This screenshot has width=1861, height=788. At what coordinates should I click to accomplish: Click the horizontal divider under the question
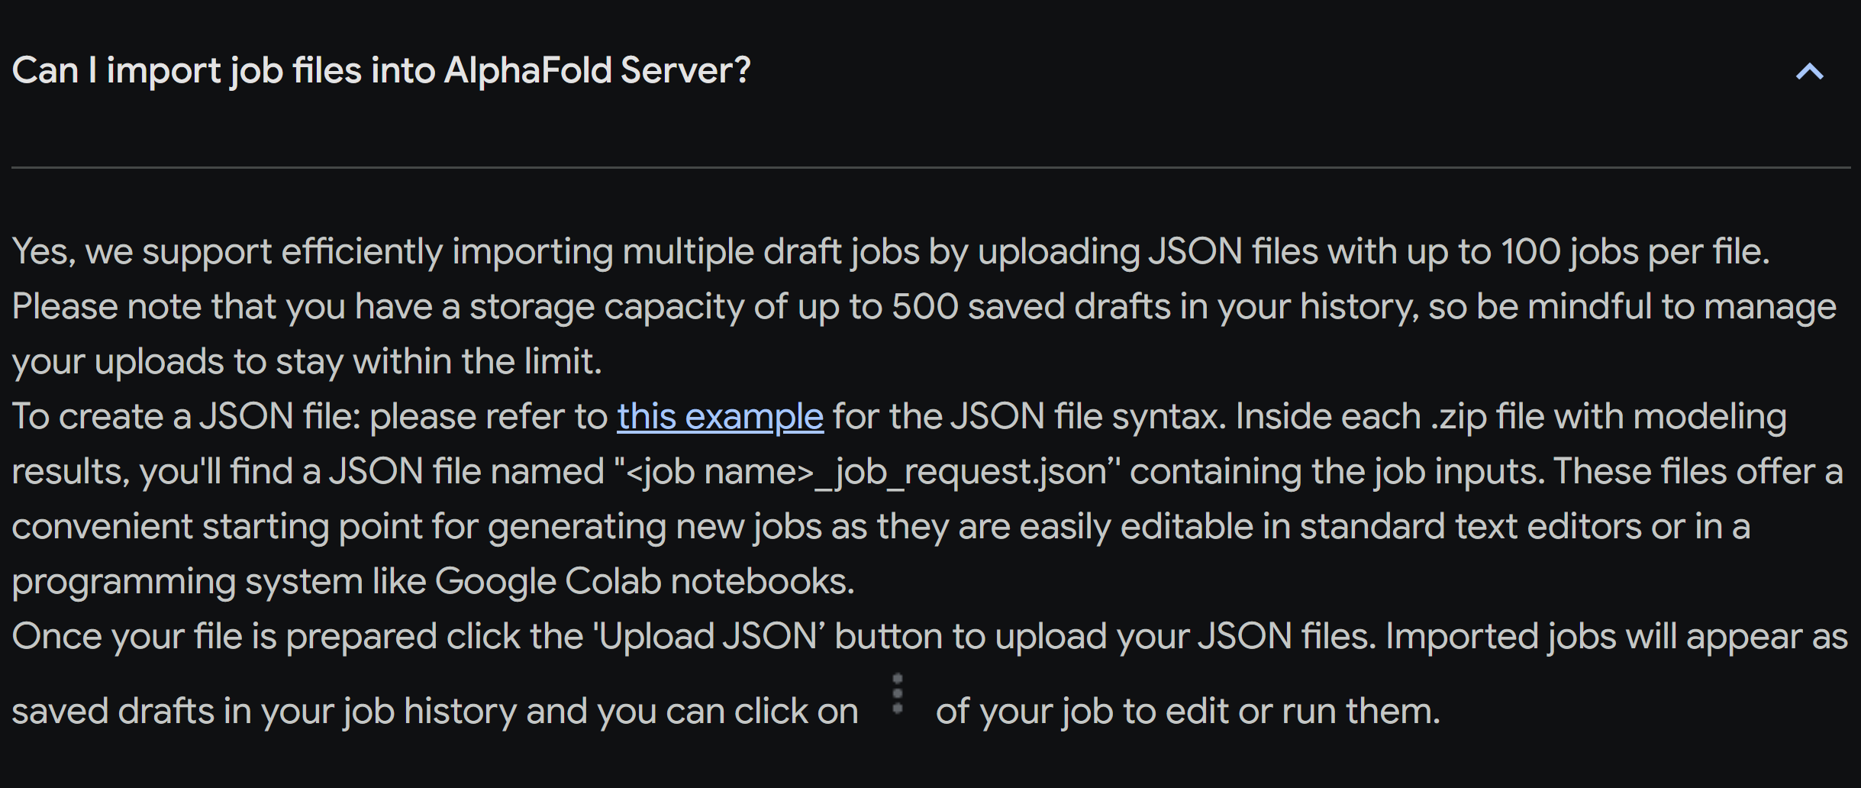pyautogui.click(x=931, y=167)
